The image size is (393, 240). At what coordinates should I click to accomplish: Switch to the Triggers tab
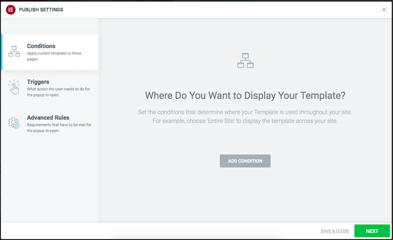tap(50, 88)
